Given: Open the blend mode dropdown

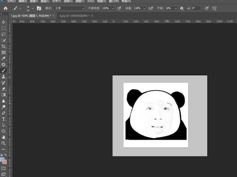Looking at the screenshot, I should (69, 8).
